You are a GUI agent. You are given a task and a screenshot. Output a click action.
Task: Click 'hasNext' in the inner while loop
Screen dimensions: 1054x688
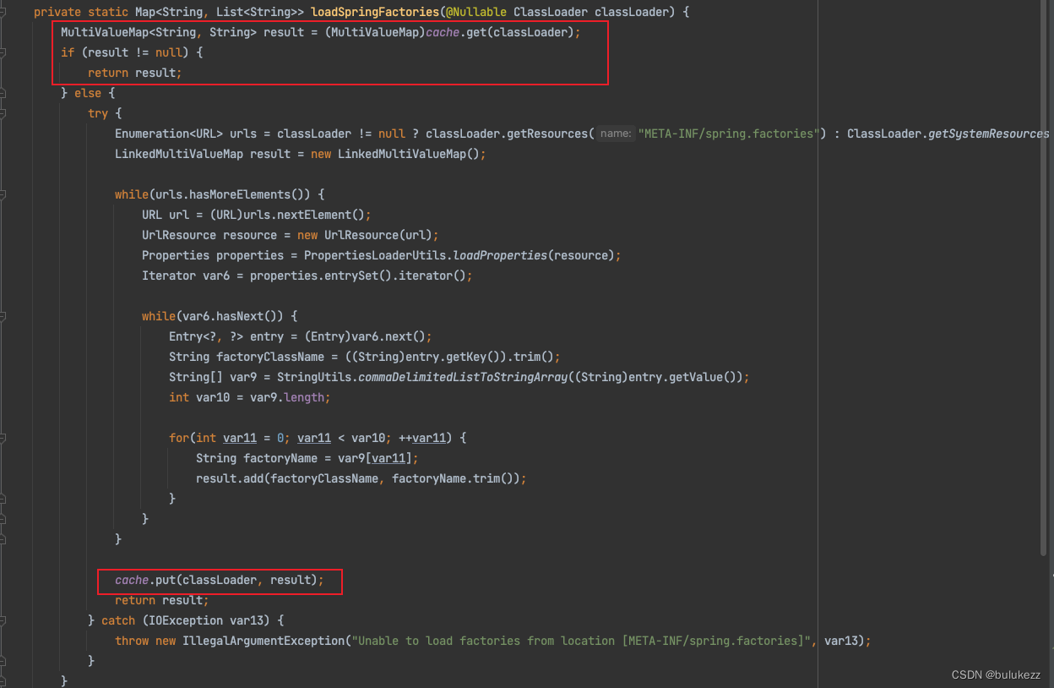[x=240, y=316]
